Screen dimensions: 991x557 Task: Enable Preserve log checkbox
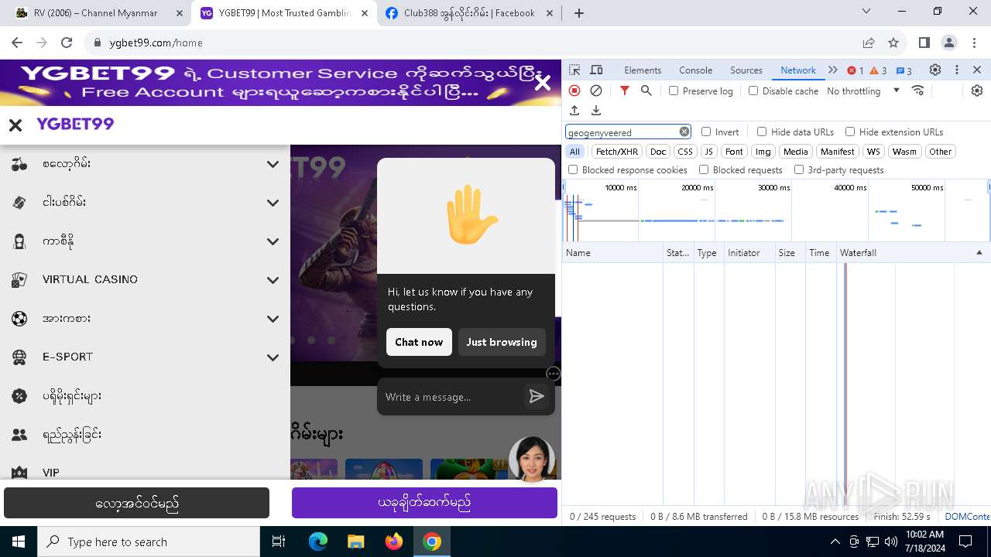(674, 91)
